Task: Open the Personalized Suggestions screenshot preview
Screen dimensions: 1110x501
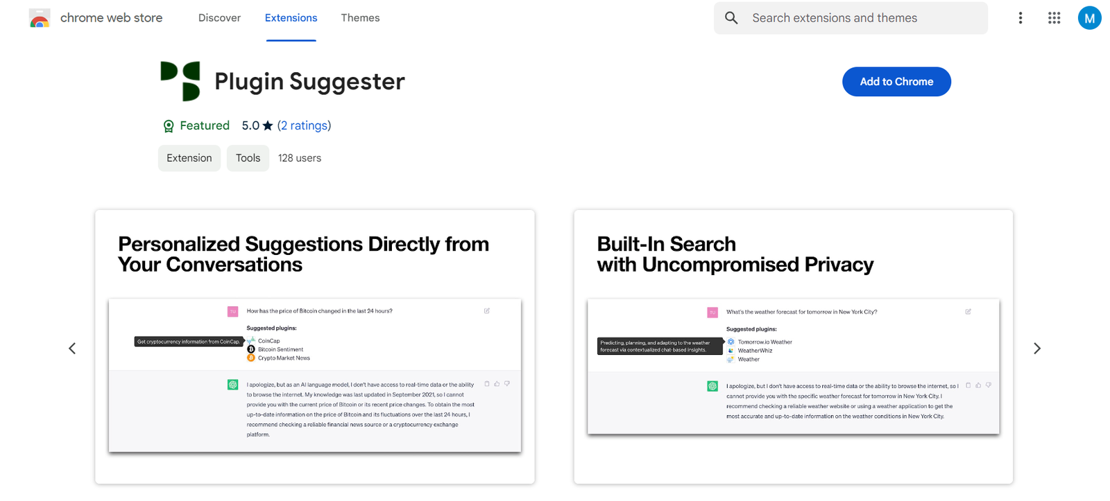Action: pos(315,346)
